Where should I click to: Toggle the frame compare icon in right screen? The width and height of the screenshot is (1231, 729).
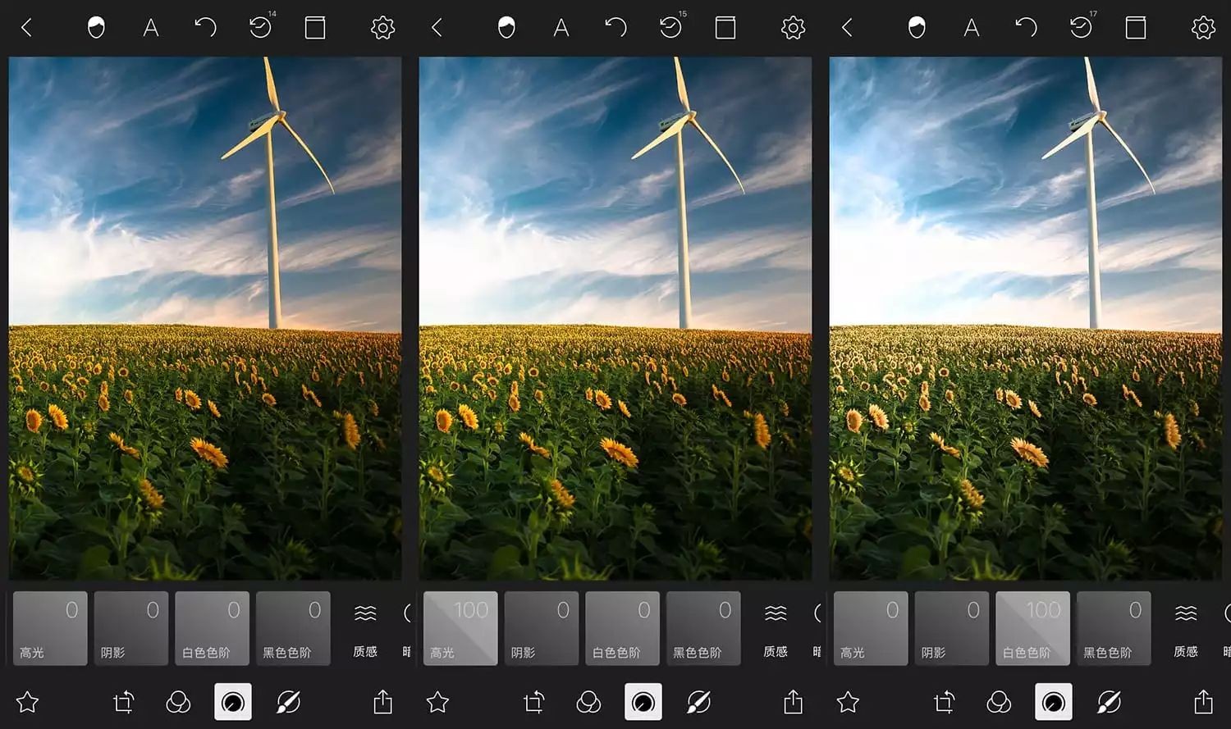click(1136, 28)
